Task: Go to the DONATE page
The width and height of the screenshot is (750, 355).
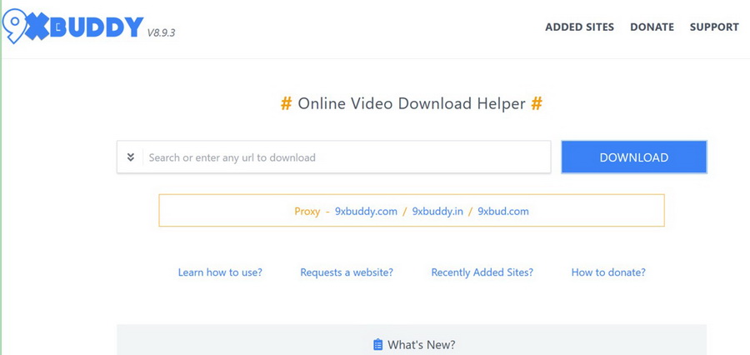Action: click(x=652, y=27)
